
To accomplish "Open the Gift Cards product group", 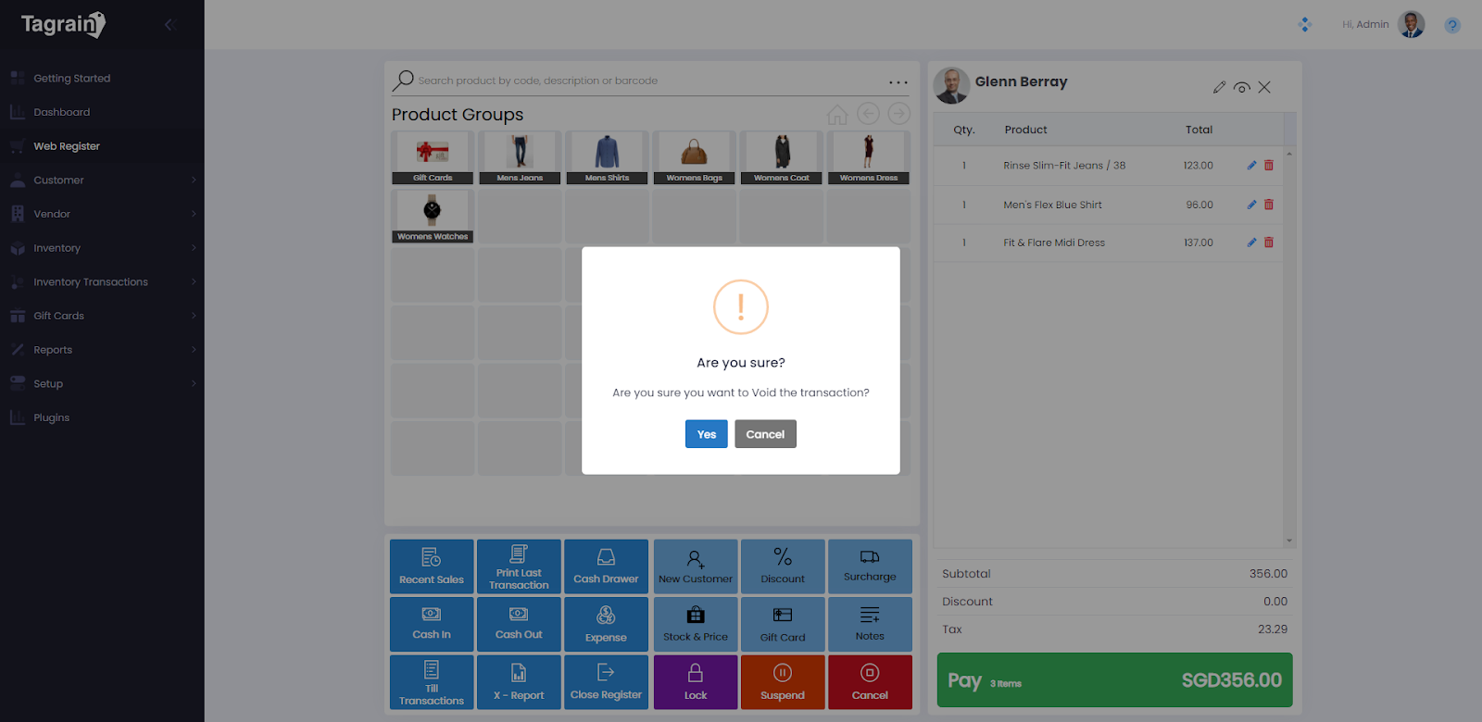I will 433,157.
